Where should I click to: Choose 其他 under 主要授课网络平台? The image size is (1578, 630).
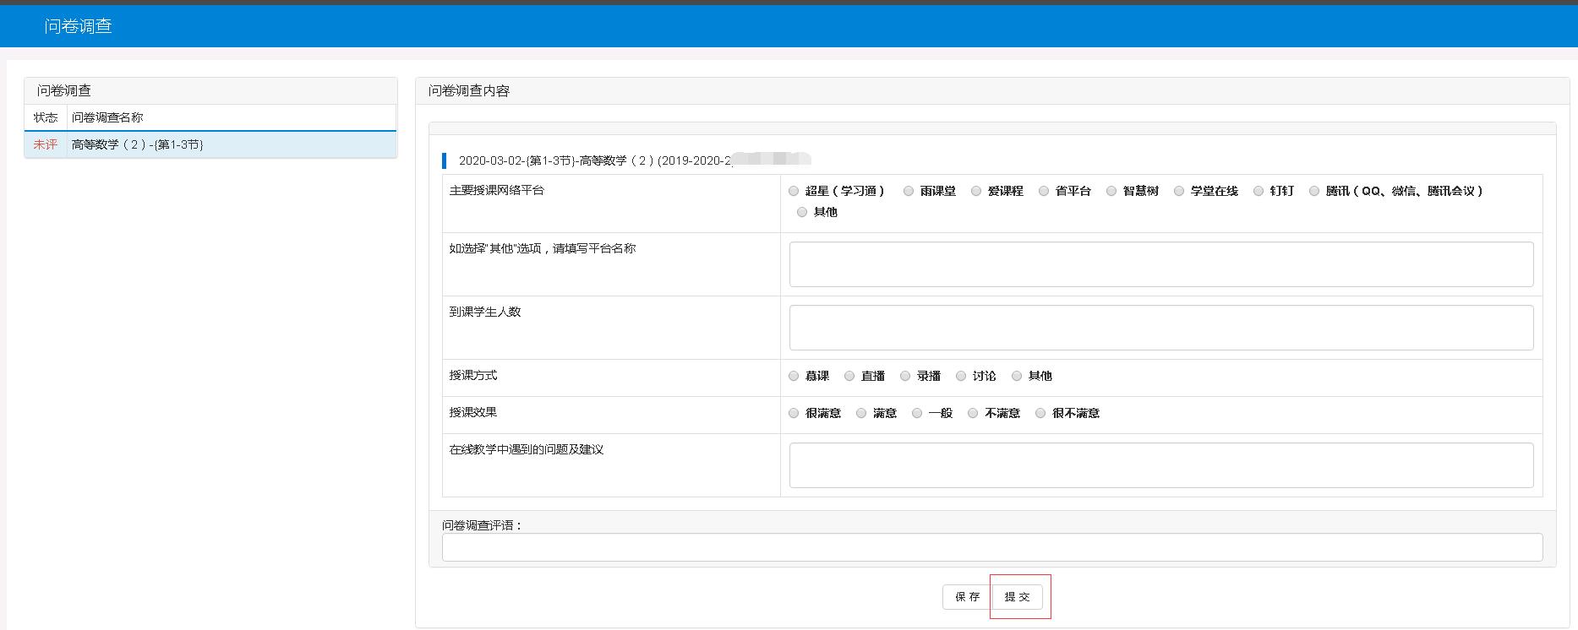click(x=802, y=212)
